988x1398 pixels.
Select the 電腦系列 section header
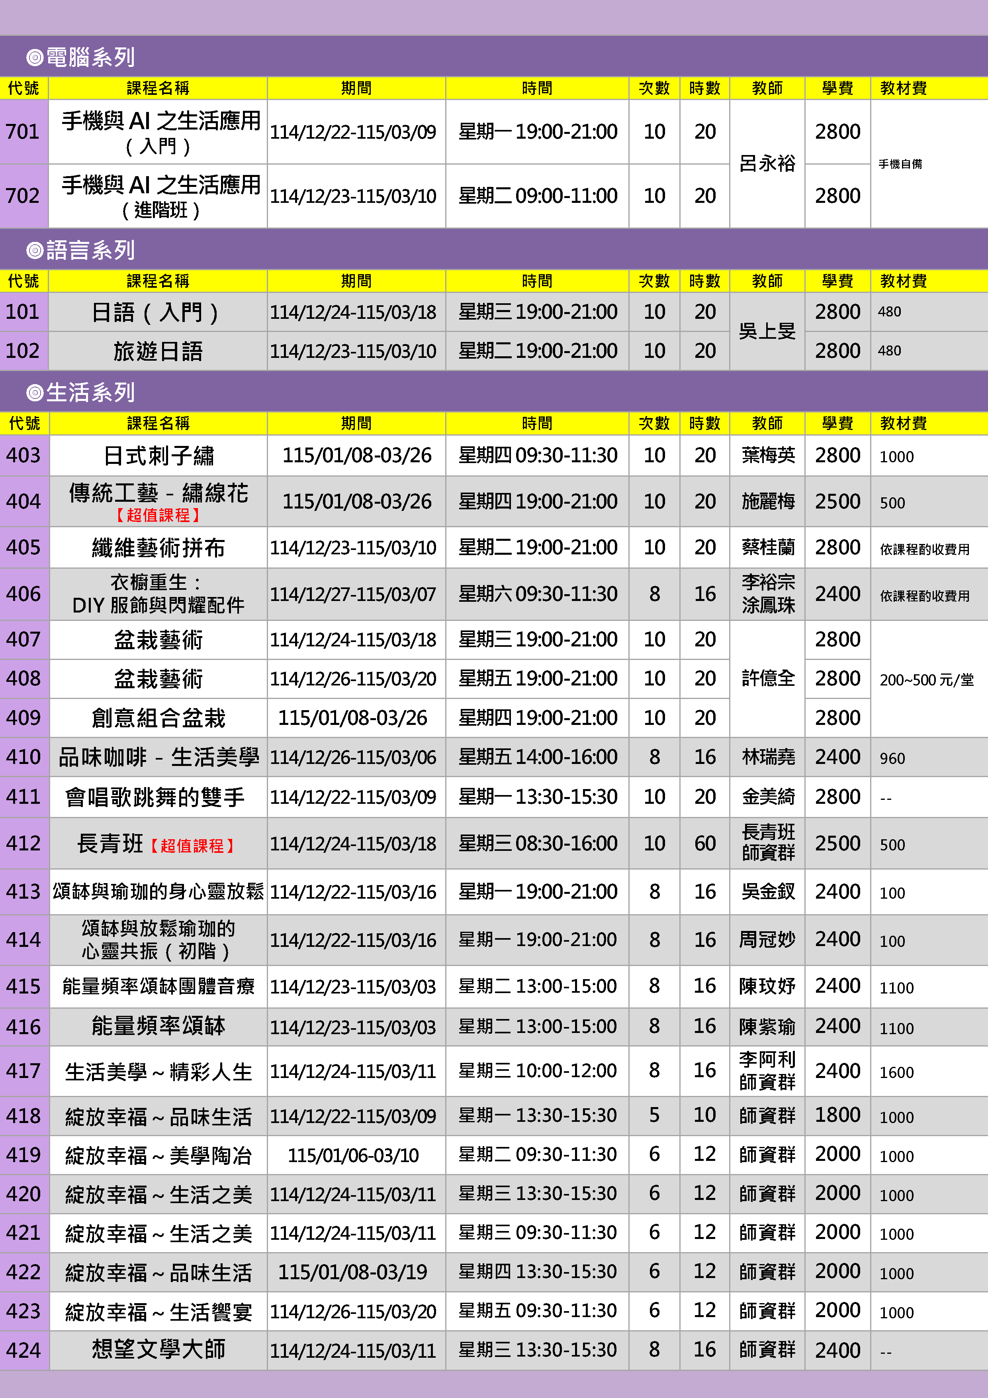click(90, 58)
